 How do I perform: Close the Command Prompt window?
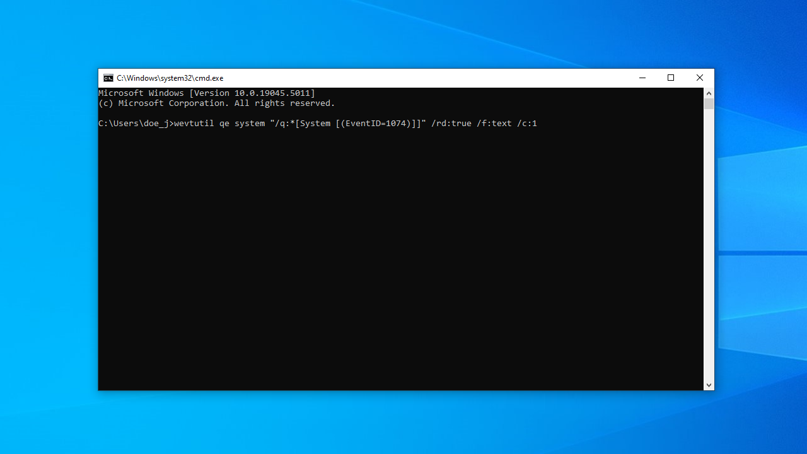pos(700,78)
